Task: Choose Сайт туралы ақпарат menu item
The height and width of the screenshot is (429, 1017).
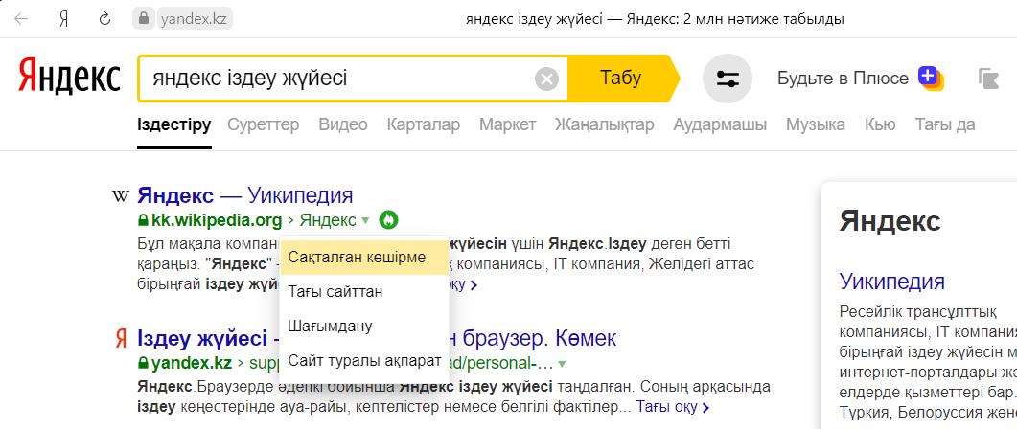Action: (x=364, y=360)
